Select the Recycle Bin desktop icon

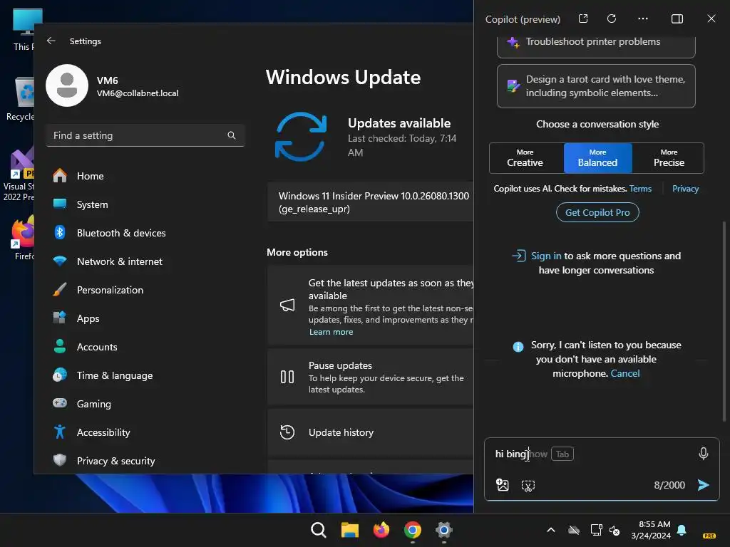(x=21, y=99)
